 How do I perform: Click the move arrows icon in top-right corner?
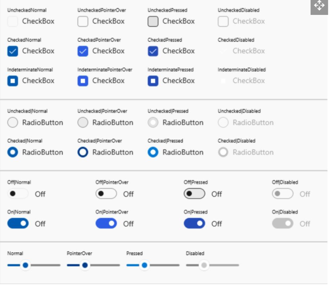point(319,6)
